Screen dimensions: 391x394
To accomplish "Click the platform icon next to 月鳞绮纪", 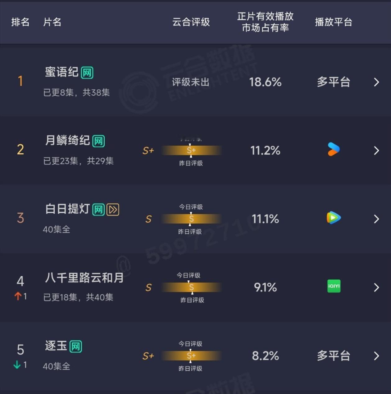I will point(333,150).
